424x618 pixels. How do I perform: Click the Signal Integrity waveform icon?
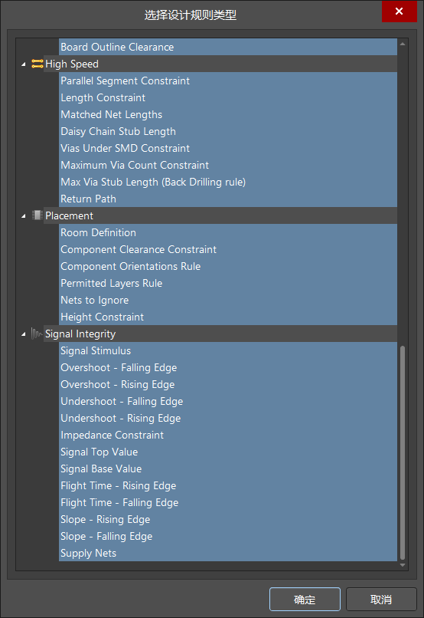(37, 334)
